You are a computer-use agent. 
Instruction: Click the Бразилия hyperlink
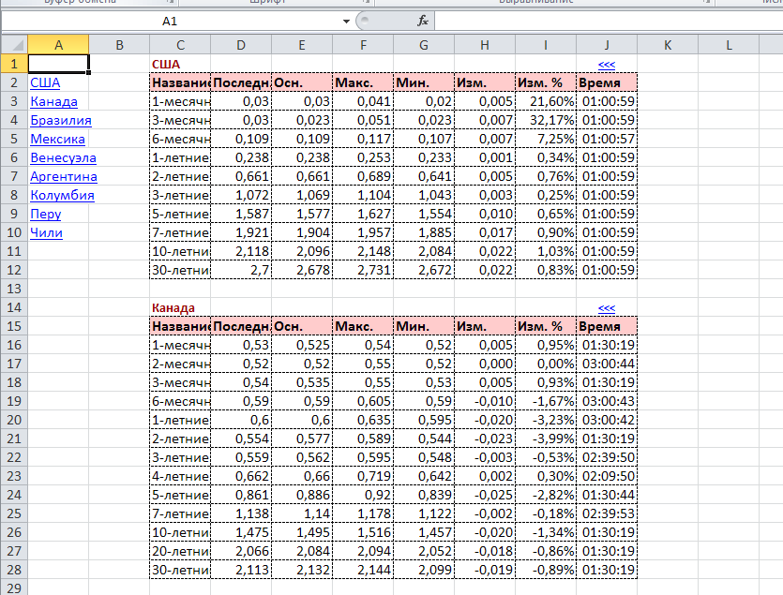pos(61,120)
